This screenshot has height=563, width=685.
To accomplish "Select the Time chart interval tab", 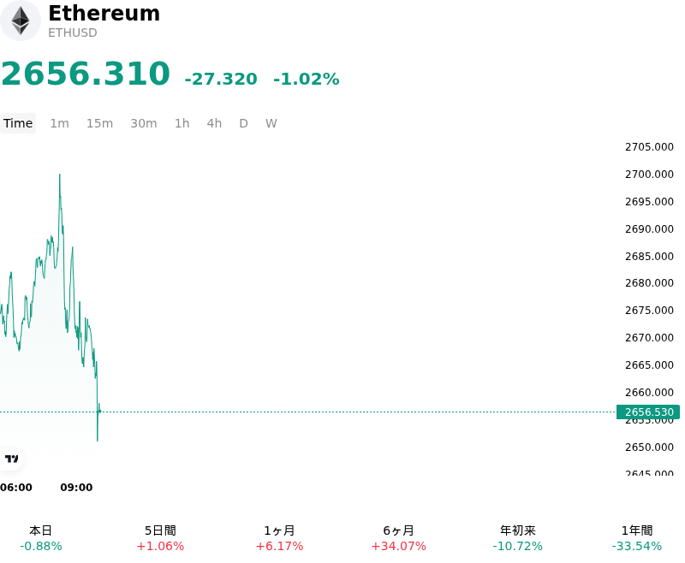I will [x=18, y=123].
